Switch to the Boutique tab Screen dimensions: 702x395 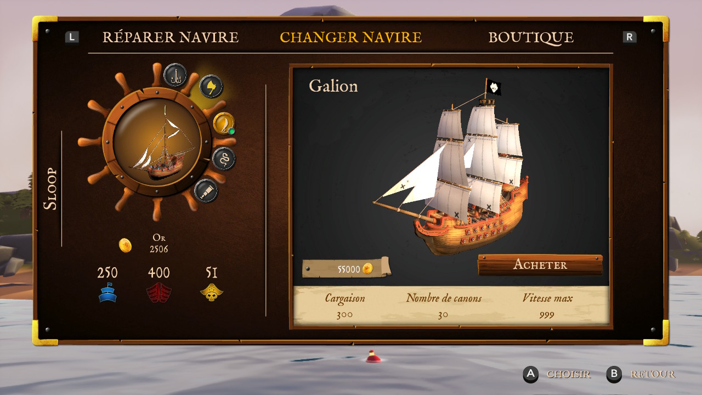(531, 37)
